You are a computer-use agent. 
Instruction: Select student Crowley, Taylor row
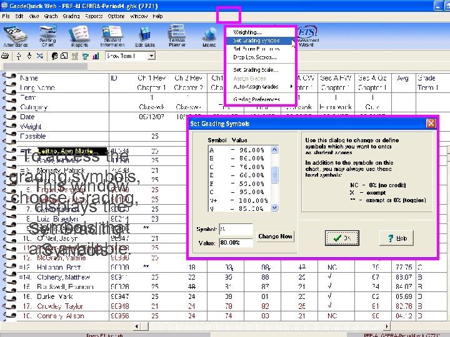[60, 306]
